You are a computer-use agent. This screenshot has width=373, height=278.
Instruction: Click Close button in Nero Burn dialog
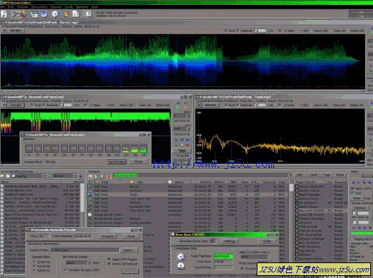point(267,241)
